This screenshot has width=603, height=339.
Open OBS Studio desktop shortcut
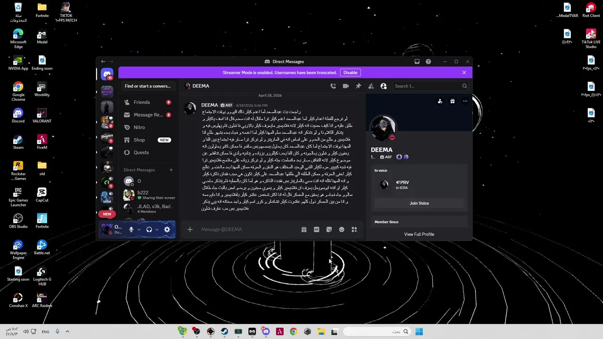18,221
